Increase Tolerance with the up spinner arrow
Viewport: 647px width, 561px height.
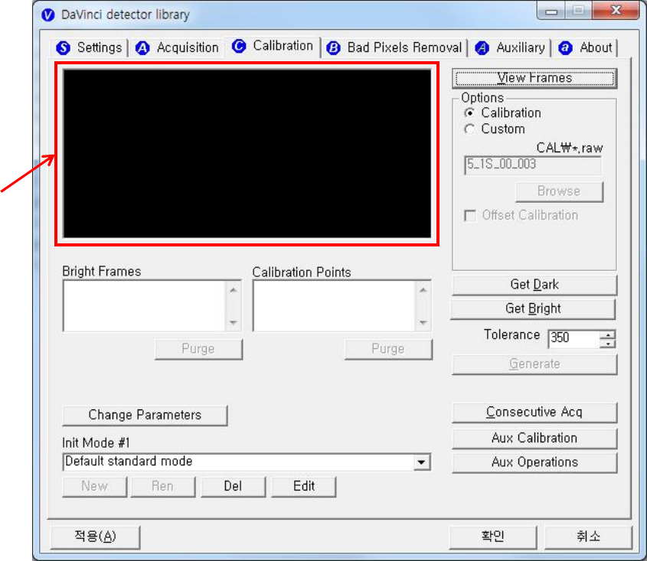pos(608,334)
